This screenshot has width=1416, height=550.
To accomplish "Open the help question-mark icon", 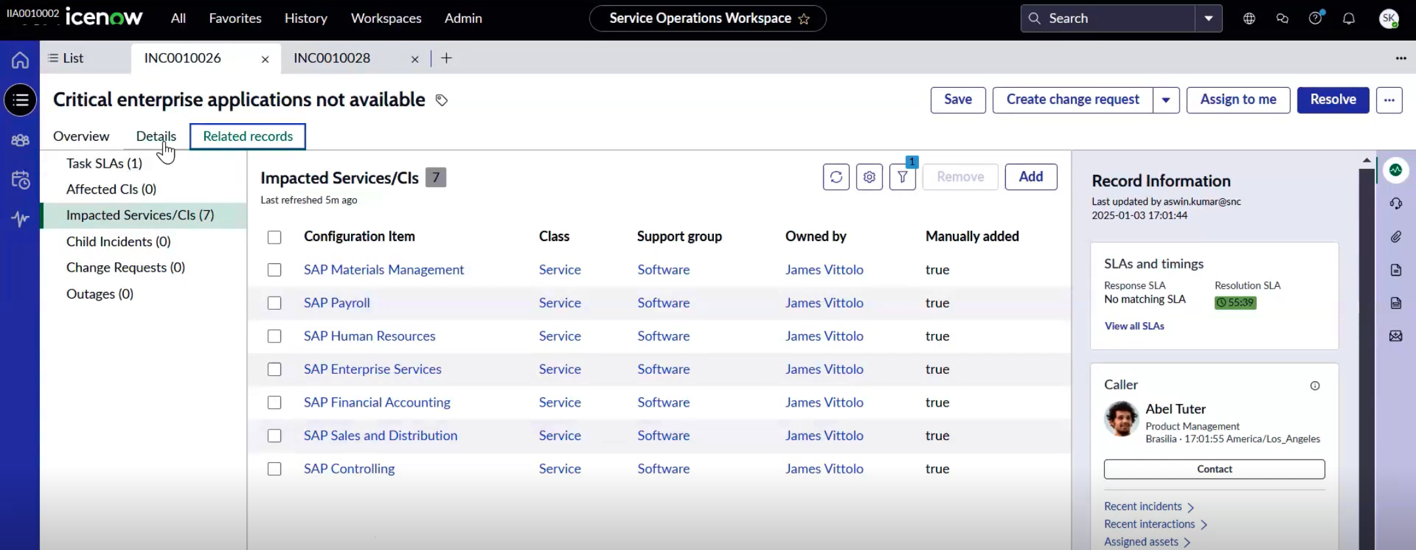I will pyautogui.click(x=1315, y=18).
